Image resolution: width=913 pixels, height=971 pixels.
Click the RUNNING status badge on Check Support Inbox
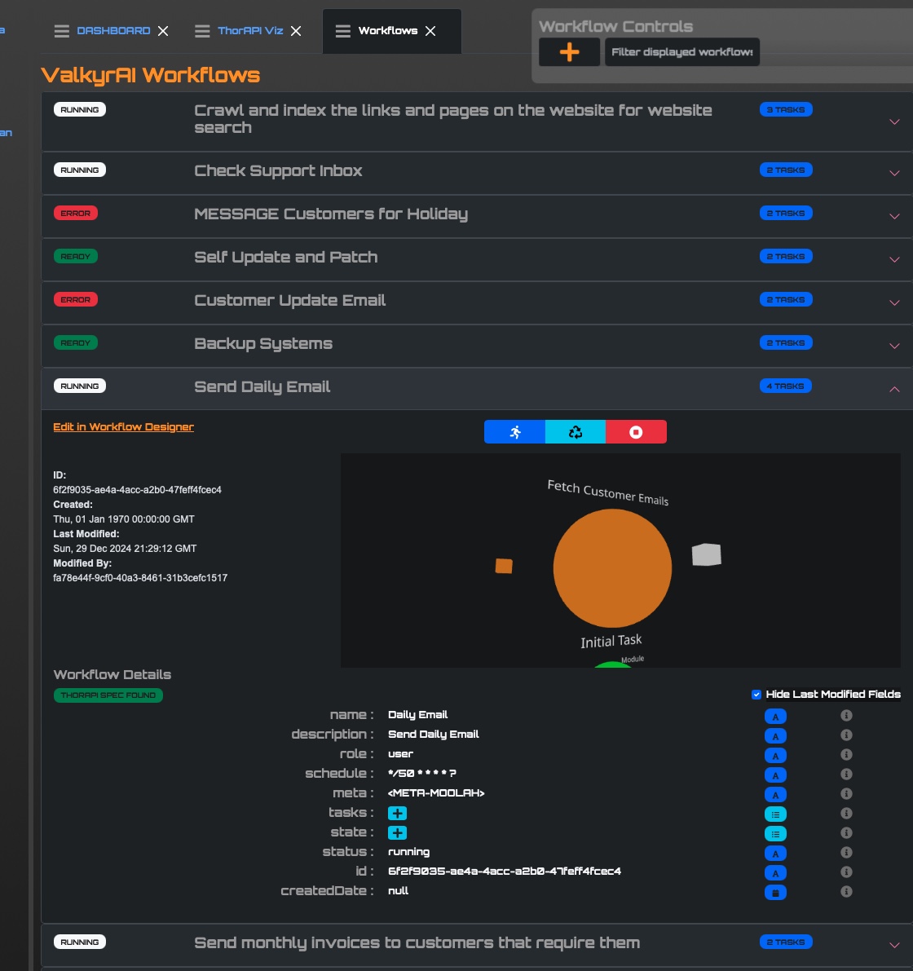pyautogui.click(x=80, y=170)
